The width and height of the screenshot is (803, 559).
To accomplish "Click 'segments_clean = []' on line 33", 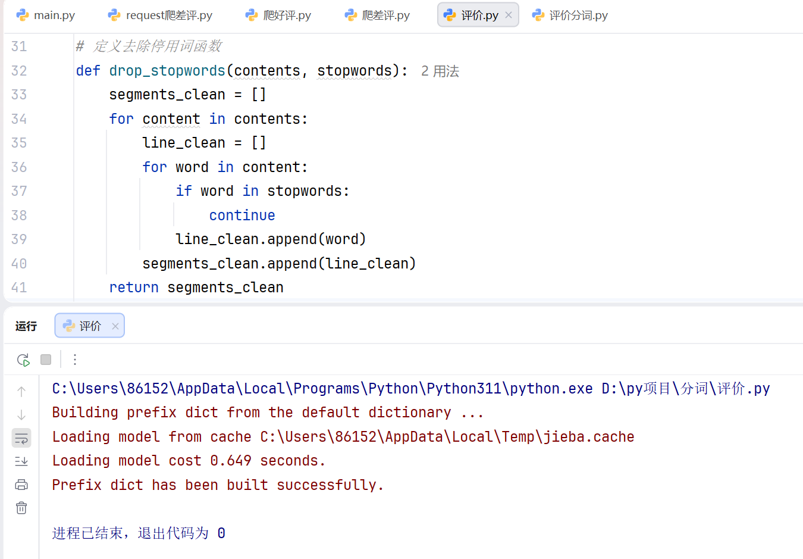I will click(187, 95).
